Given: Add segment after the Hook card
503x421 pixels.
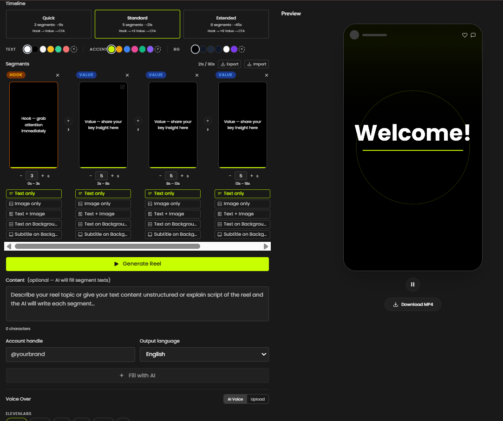Looking at the screenshot, I should [68, 121].
